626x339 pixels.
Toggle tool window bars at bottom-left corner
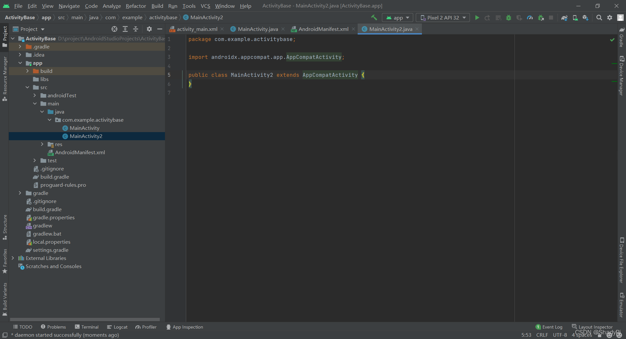5,335
